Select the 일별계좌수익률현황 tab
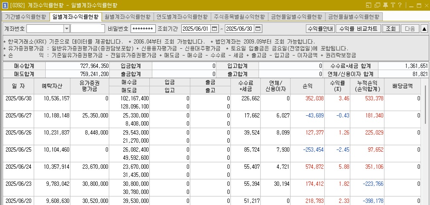 click(76, 17)
